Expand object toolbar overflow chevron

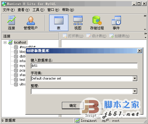point(145,34)
